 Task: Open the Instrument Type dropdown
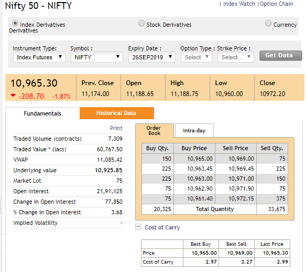[x=39, y=57]
